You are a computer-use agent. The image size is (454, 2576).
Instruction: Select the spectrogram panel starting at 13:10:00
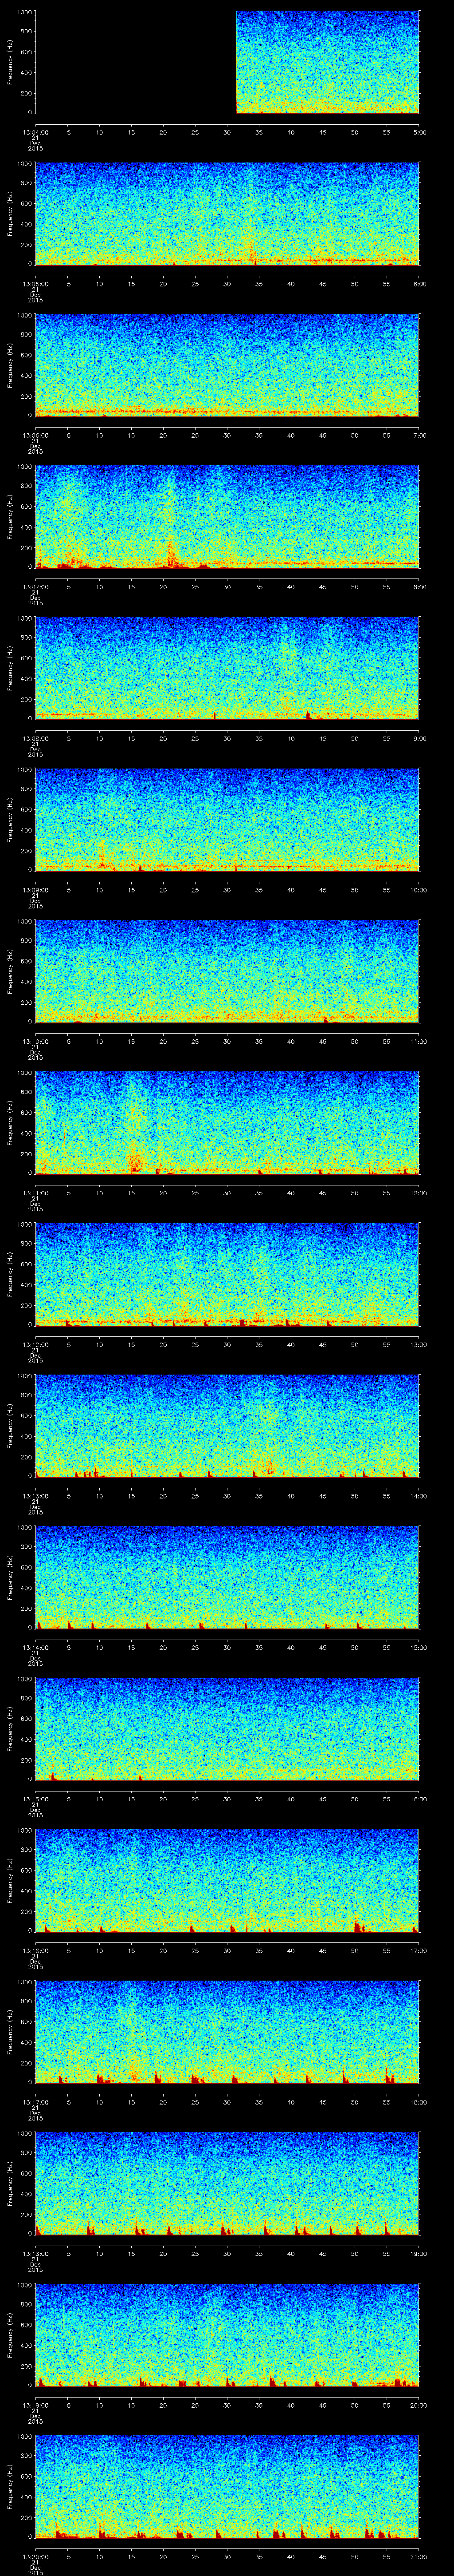click(x=227, y=971)
